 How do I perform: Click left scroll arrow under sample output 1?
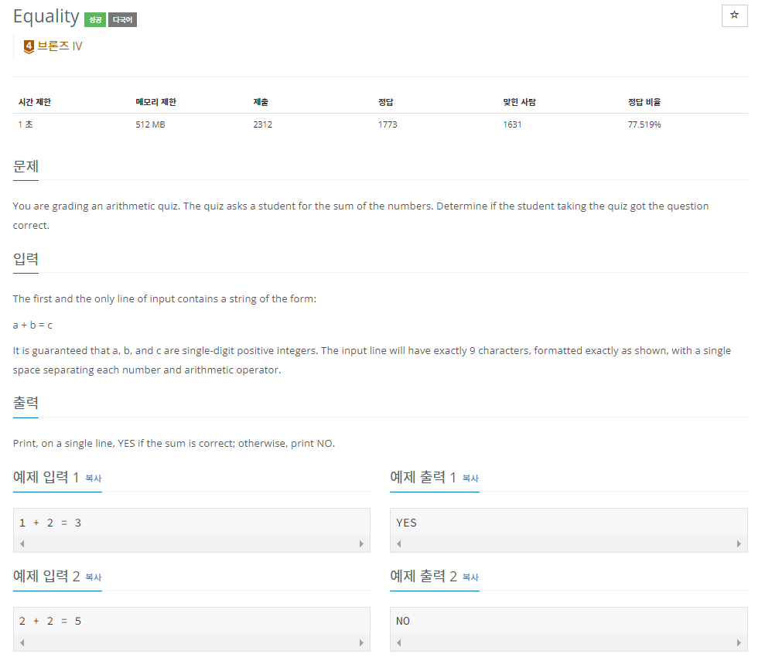pos(399,543)
